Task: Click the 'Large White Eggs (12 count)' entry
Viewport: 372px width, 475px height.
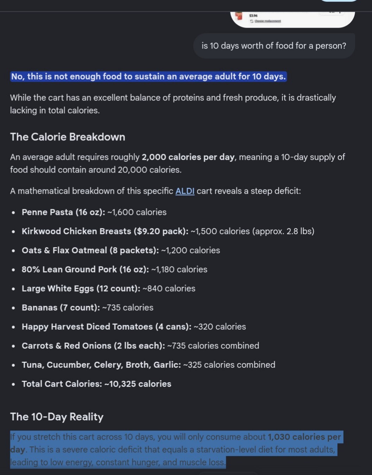Action: click(108, 288)
